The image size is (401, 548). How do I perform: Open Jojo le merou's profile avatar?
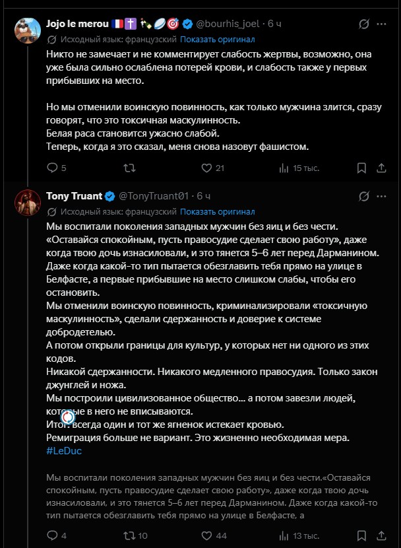coord(28,31)
